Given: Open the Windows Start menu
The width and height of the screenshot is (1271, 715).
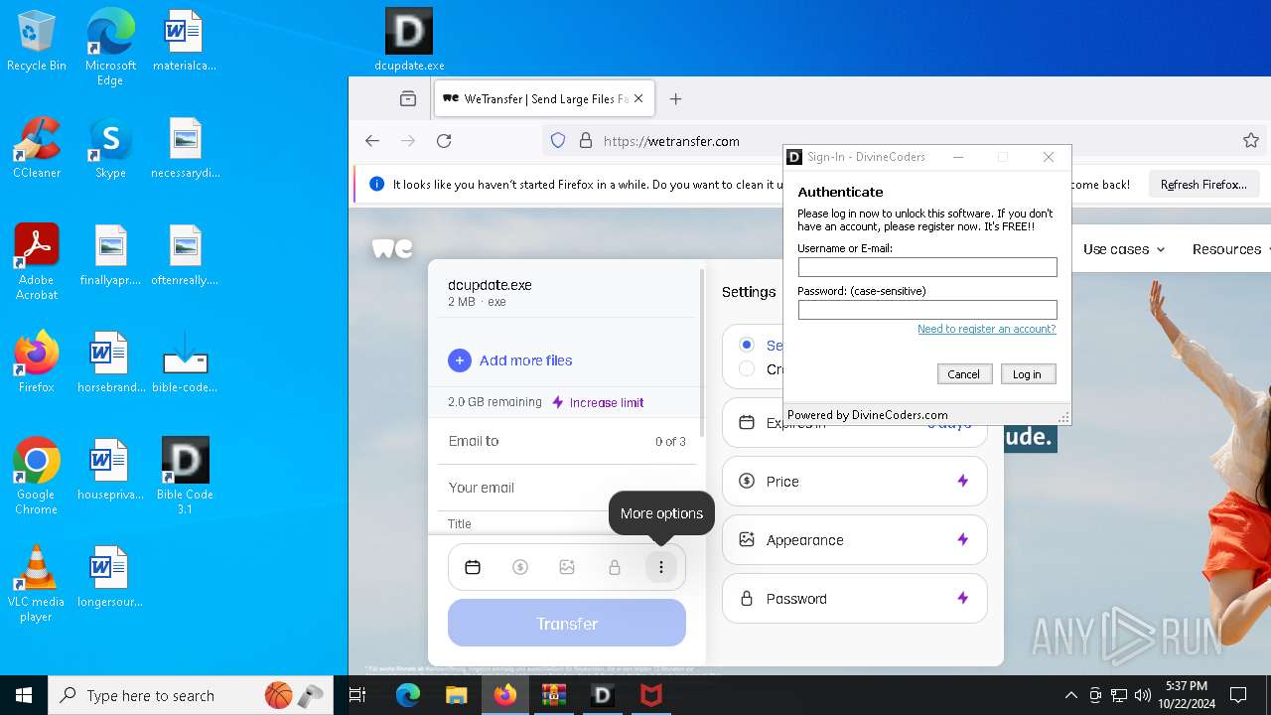Looking at the screenshot, I should click(24, 695).
